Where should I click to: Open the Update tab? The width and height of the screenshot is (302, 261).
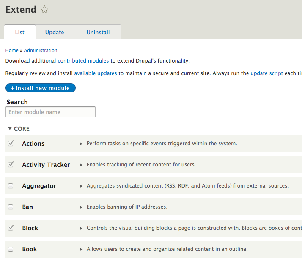tap(55, 32)
